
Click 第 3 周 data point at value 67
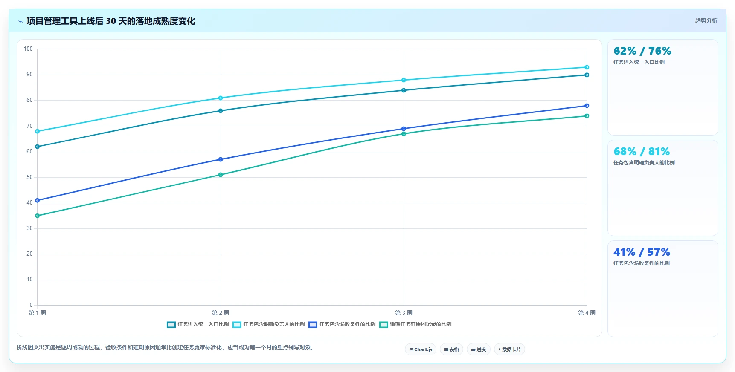pos(404,134)
